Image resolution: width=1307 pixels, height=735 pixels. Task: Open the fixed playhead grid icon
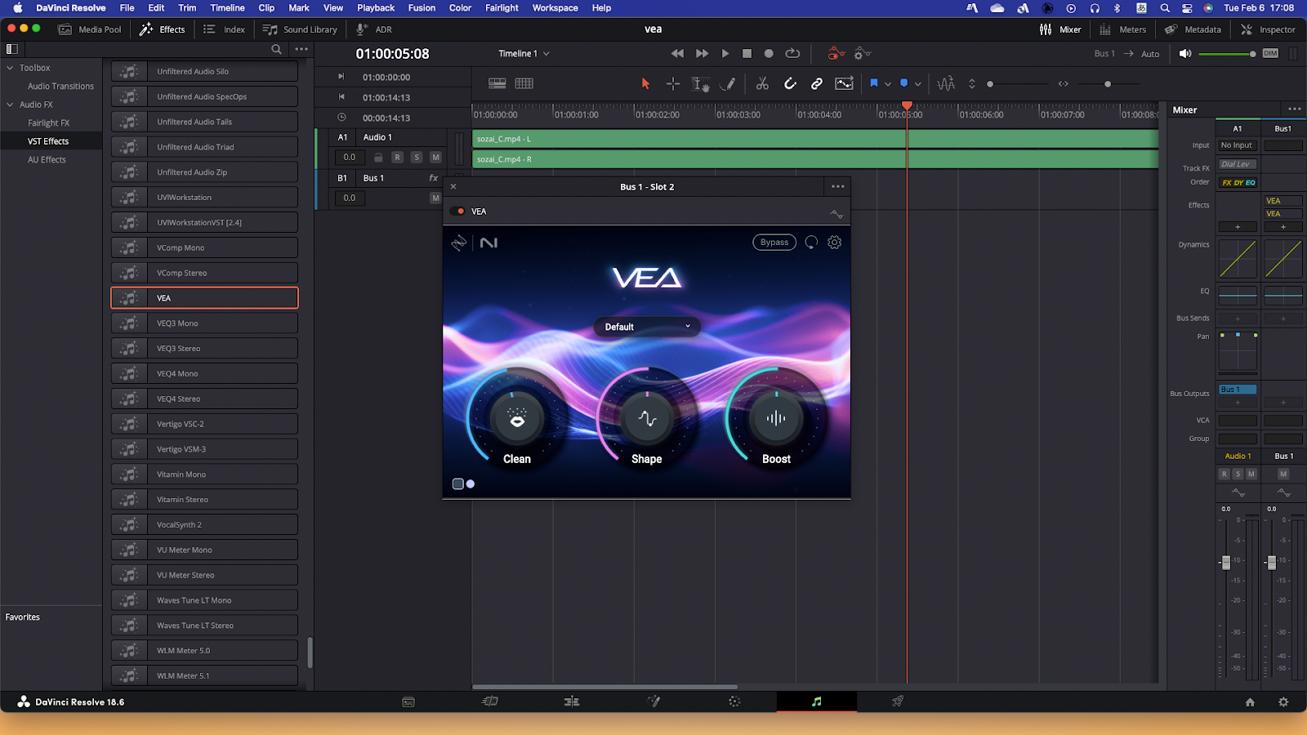coord(524,83)
